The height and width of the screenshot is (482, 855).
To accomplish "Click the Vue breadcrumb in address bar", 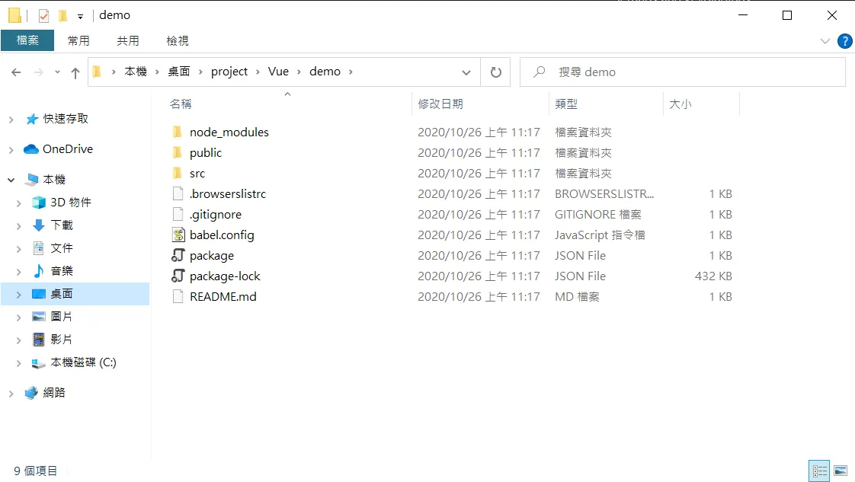I will coord(278,72).
